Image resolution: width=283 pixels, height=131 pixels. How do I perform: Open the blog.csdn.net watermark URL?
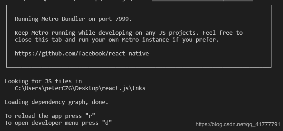pyautogui.click(x=238, y=124)
